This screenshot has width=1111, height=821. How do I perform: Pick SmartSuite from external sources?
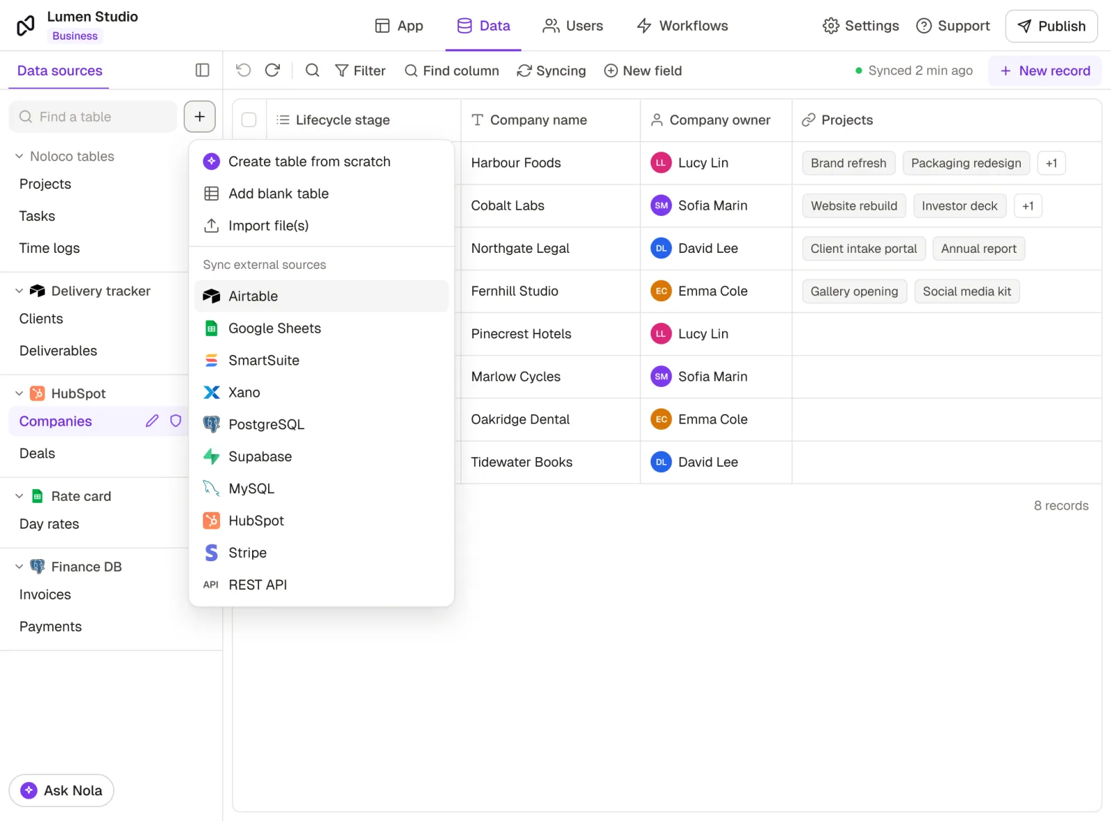[321, 360]
